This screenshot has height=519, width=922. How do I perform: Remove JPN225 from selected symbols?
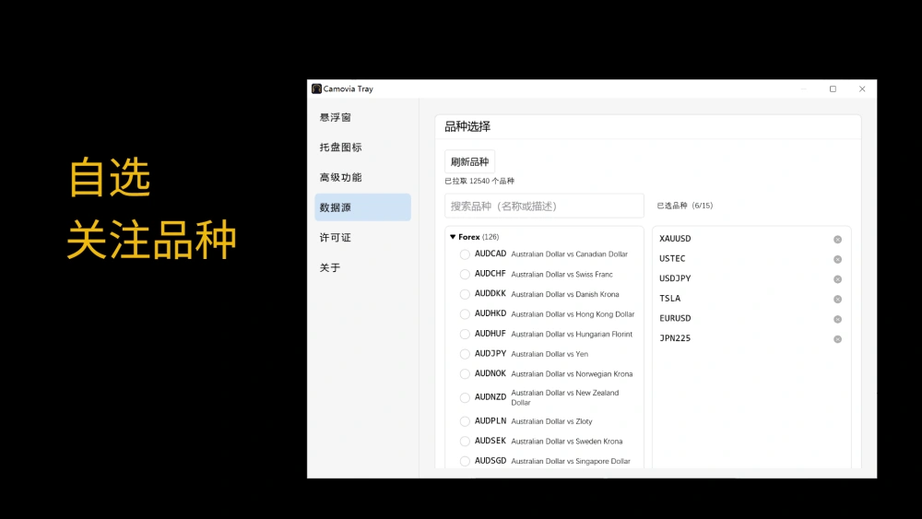tap(837, 339)
